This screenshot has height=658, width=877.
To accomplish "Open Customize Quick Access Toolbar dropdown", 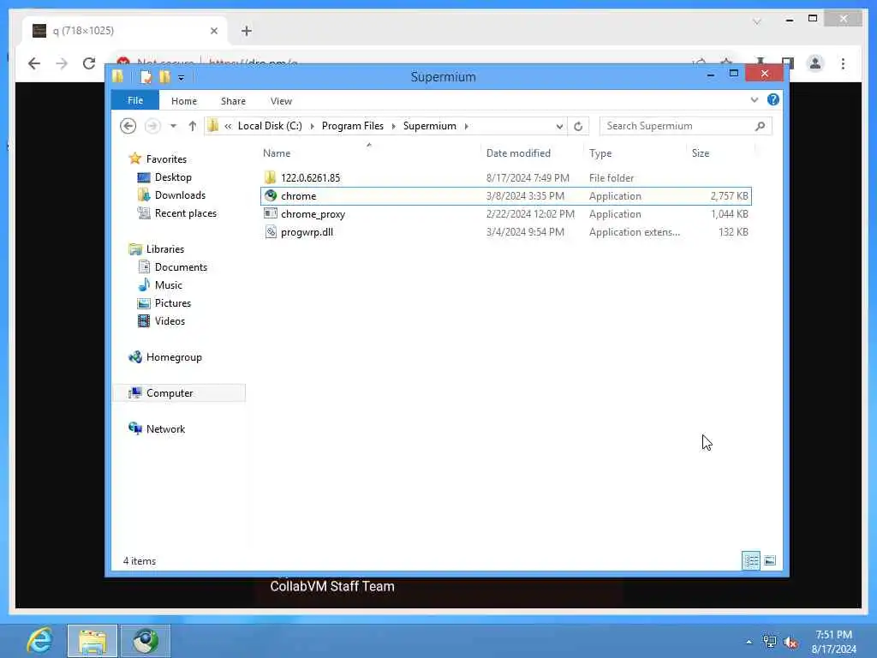I will (x=182, y=78).
